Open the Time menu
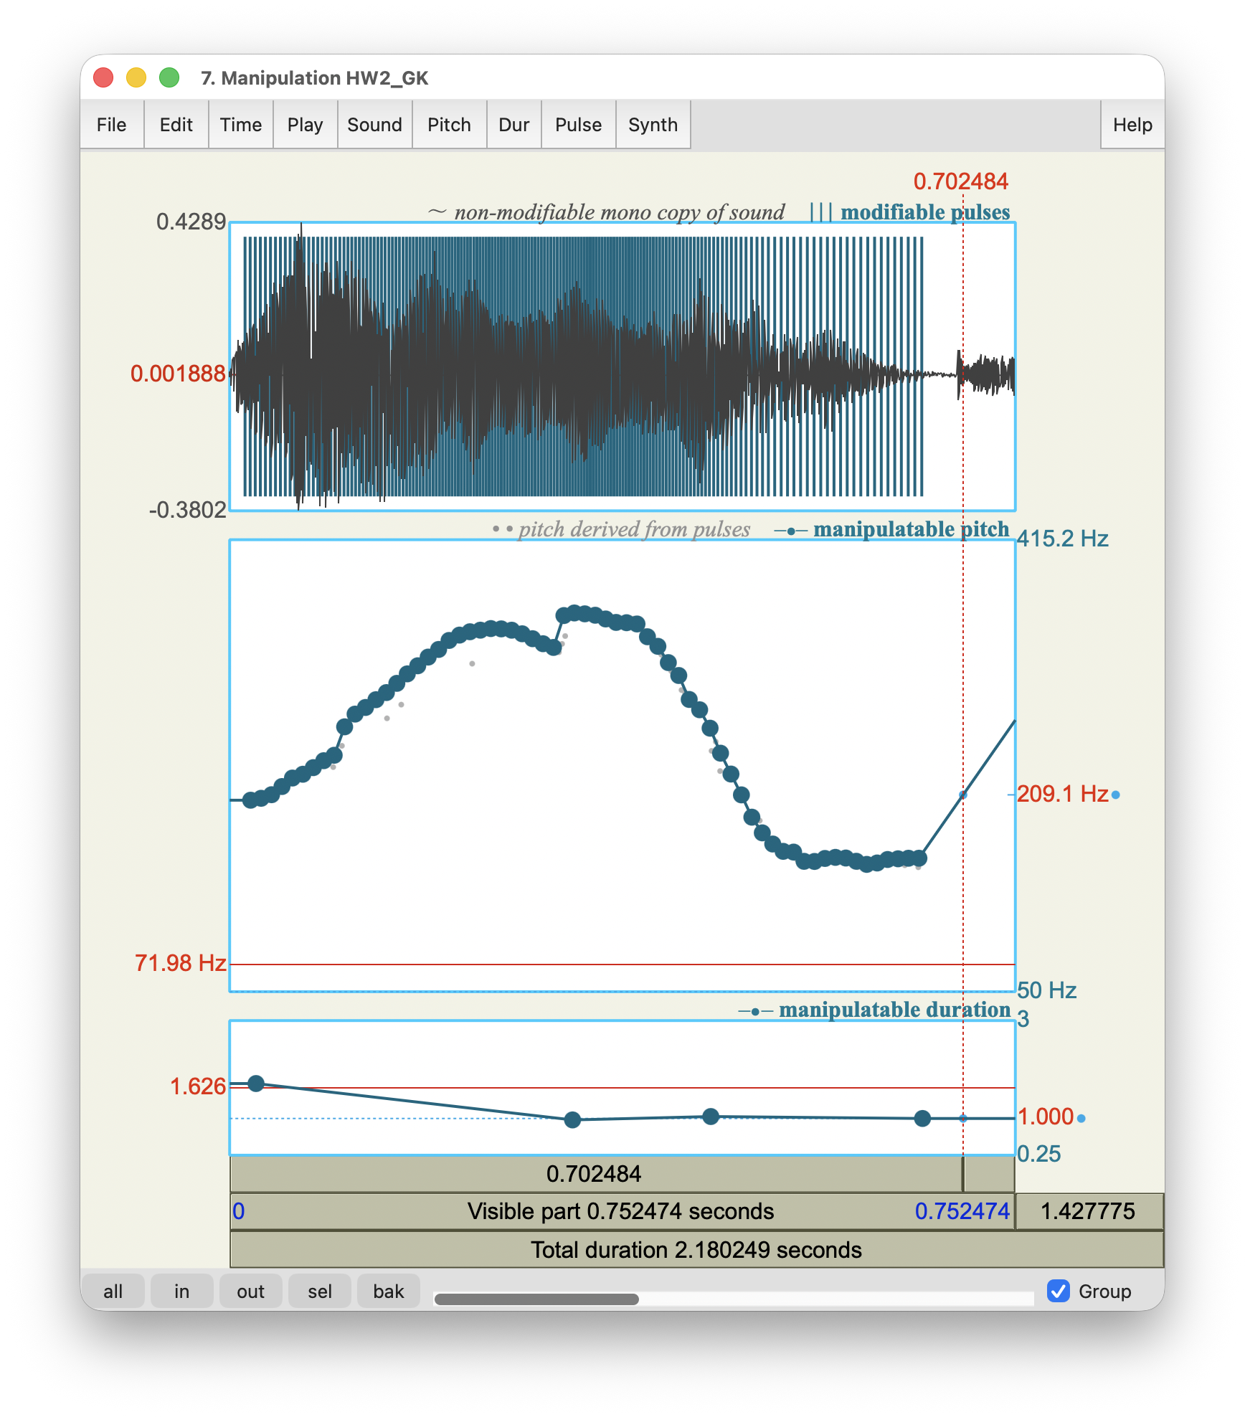 tap(240, 125)
